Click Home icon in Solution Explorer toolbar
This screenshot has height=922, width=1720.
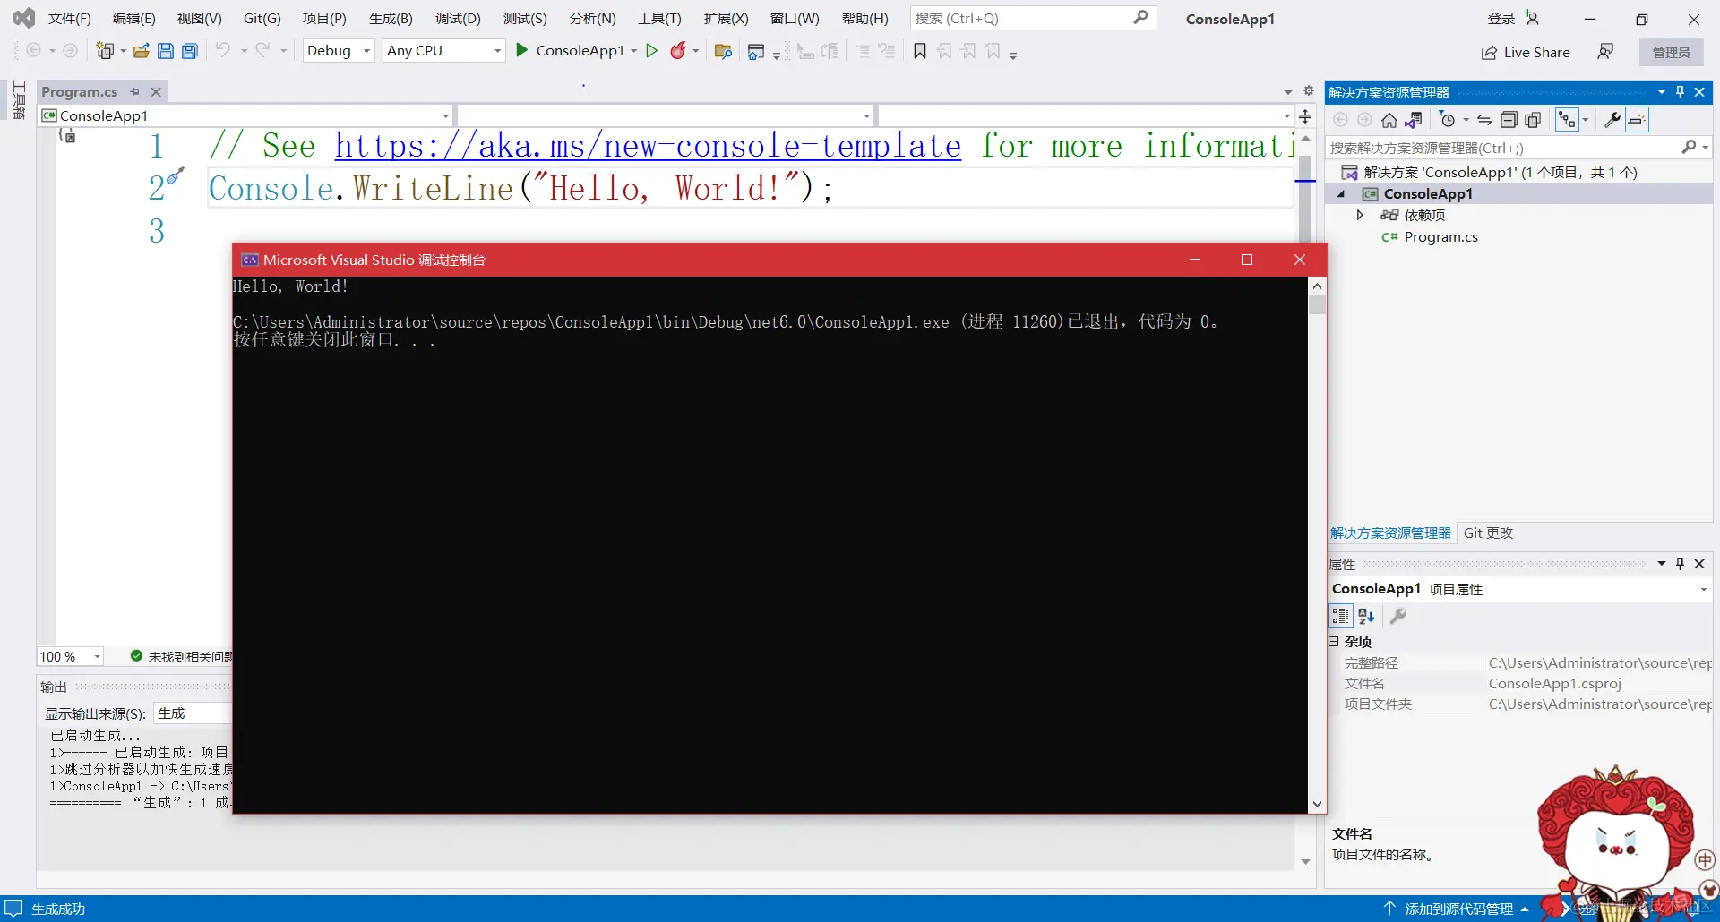[x=1389, y=120]
